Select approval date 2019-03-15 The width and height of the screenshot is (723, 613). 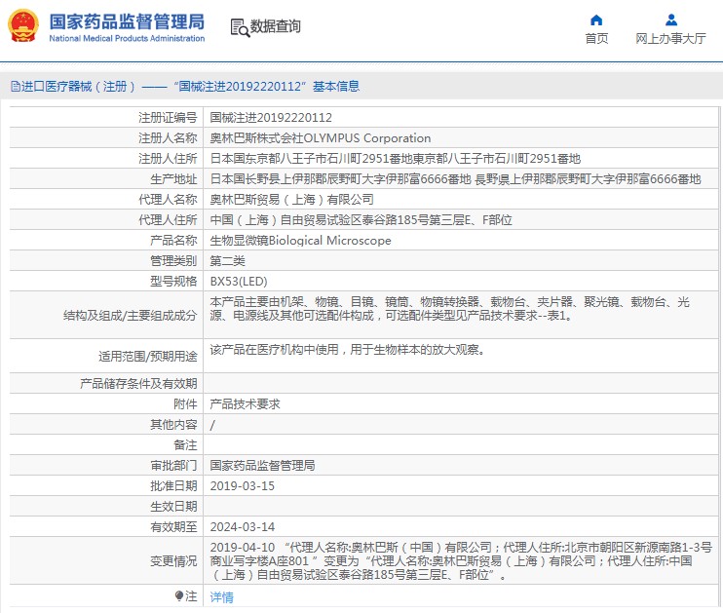tap(243, 485)
